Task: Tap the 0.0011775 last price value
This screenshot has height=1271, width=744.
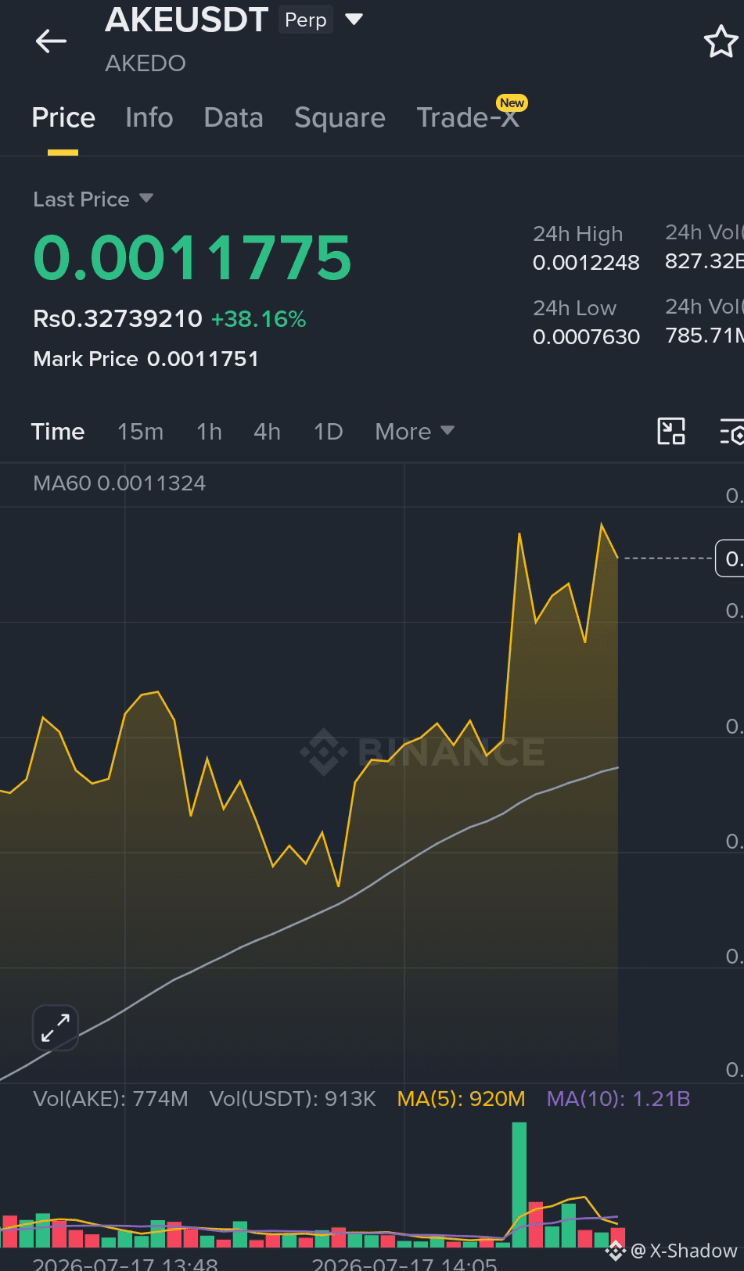Action: [192, 257]
